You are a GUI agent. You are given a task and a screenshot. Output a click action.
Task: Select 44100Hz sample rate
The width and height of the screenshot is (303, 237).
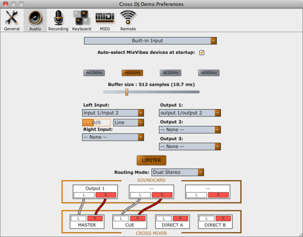pos(94,73)
